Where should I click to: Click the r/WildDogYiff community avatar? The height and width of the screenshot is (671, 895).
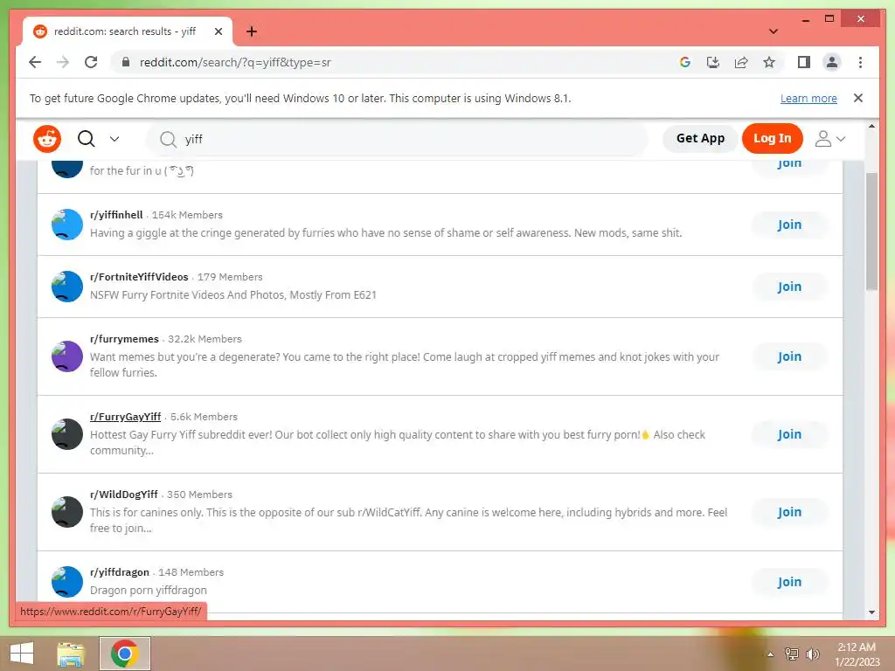(x=67, y=512)
